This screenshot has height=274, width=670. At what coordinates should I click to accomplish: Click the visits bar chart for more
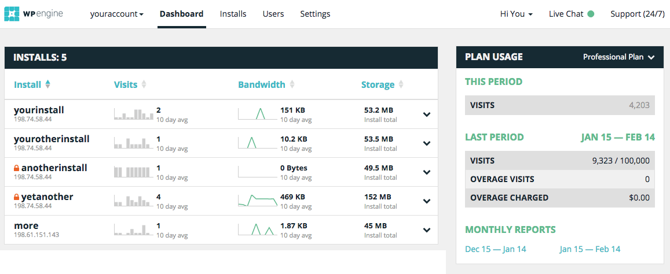pyautogui.click(x=134, y=229)
